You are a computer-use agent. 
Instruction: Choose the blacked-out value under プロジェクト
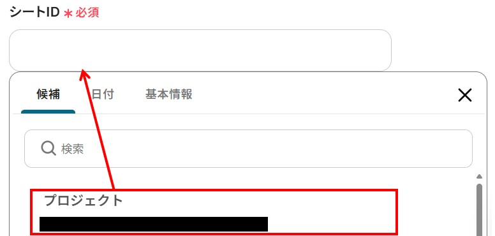coord(154,224)
